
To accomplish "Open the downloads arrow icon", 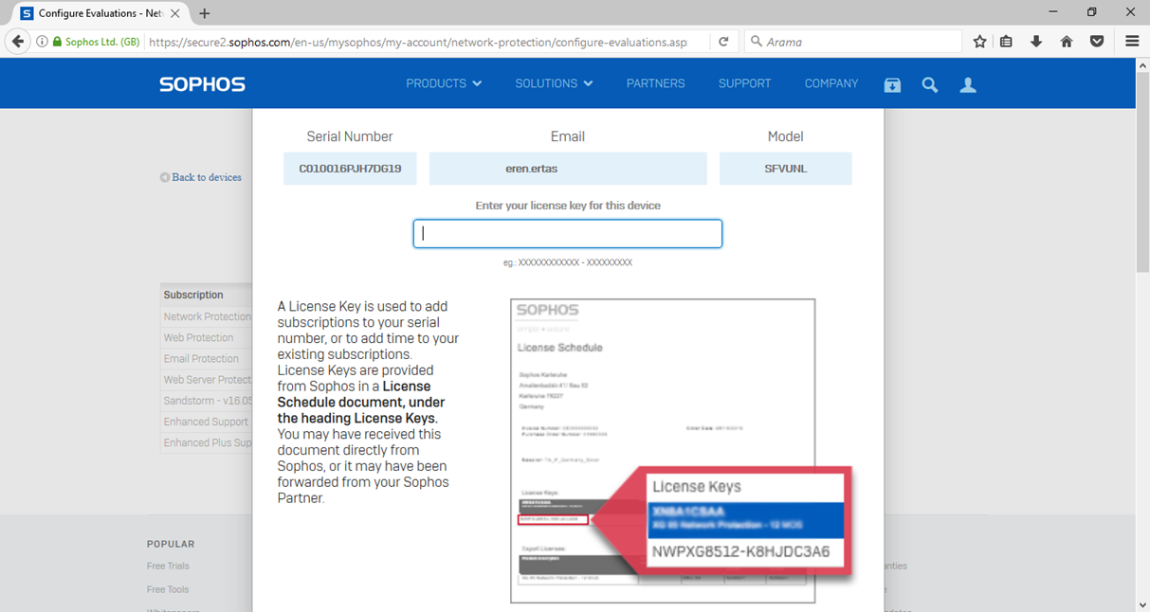I will (1036, 42).
